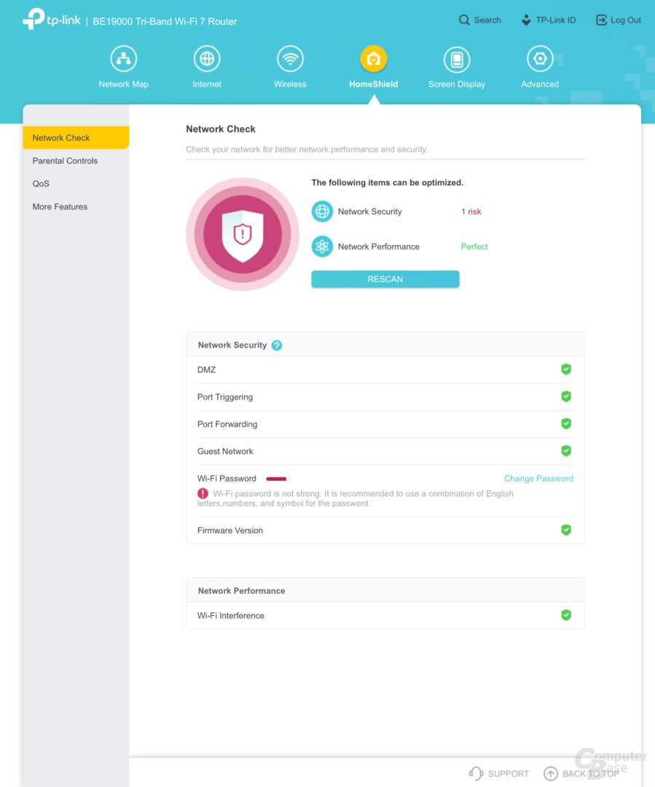Open the Advanced settings icon
655x787 pixels.
[x=540, y=59]
